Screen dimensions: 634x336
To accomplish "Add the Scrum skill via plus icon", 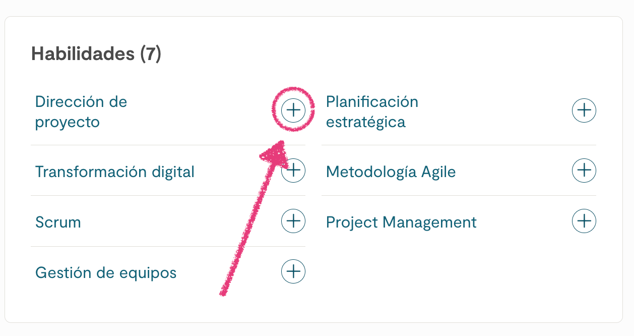I will (x=293, y=221).
